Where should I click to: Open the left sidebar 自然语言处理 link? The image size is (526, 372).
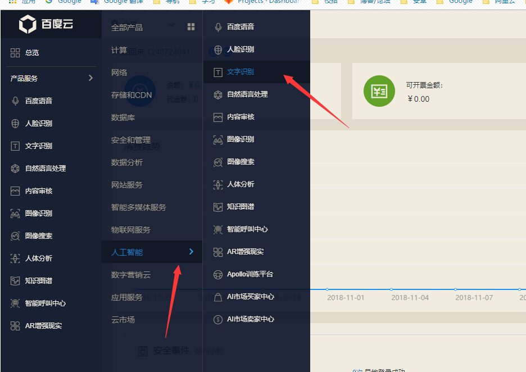46,169
